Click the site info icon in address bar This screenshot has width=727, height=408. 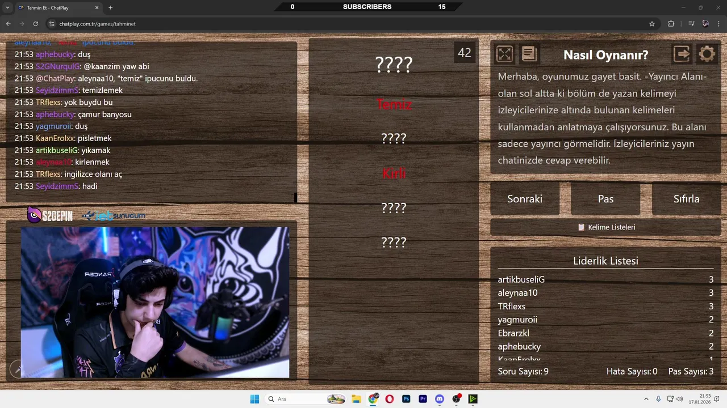pos(52,24)
